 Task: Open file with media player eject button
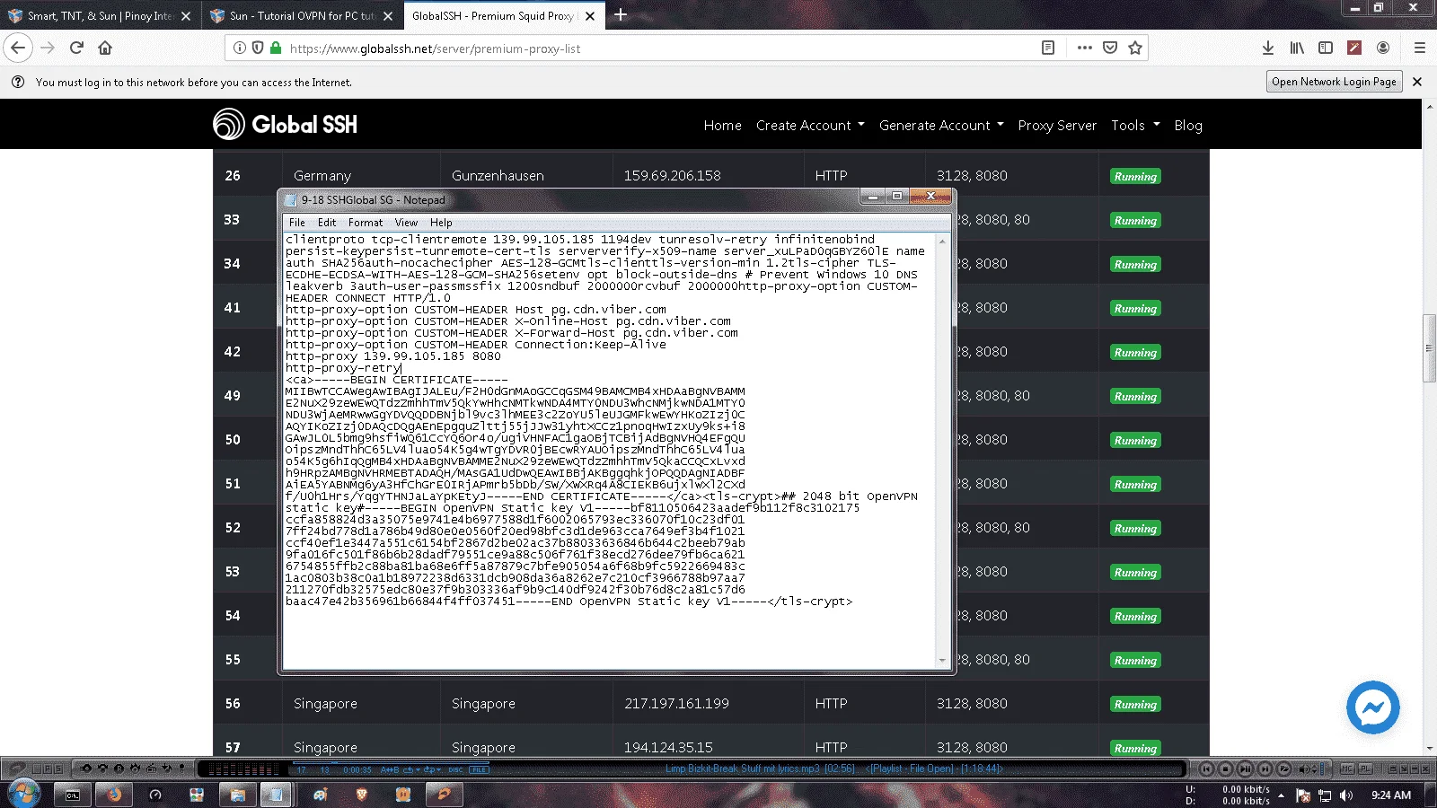point(1284,768)
